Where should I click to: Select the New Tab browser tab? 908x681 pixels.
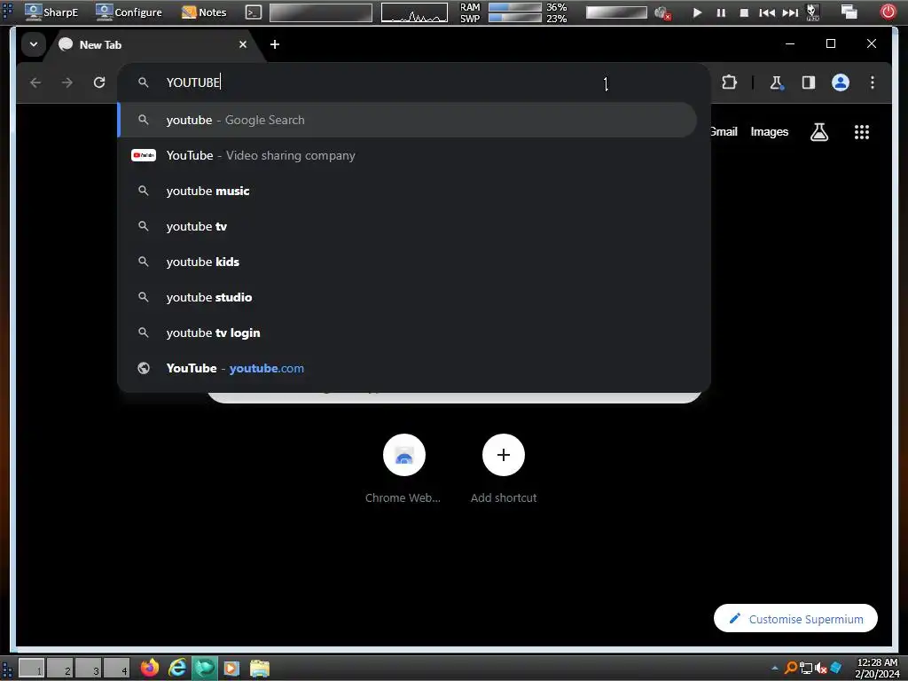pyautogui.click(x=154, y=44)
